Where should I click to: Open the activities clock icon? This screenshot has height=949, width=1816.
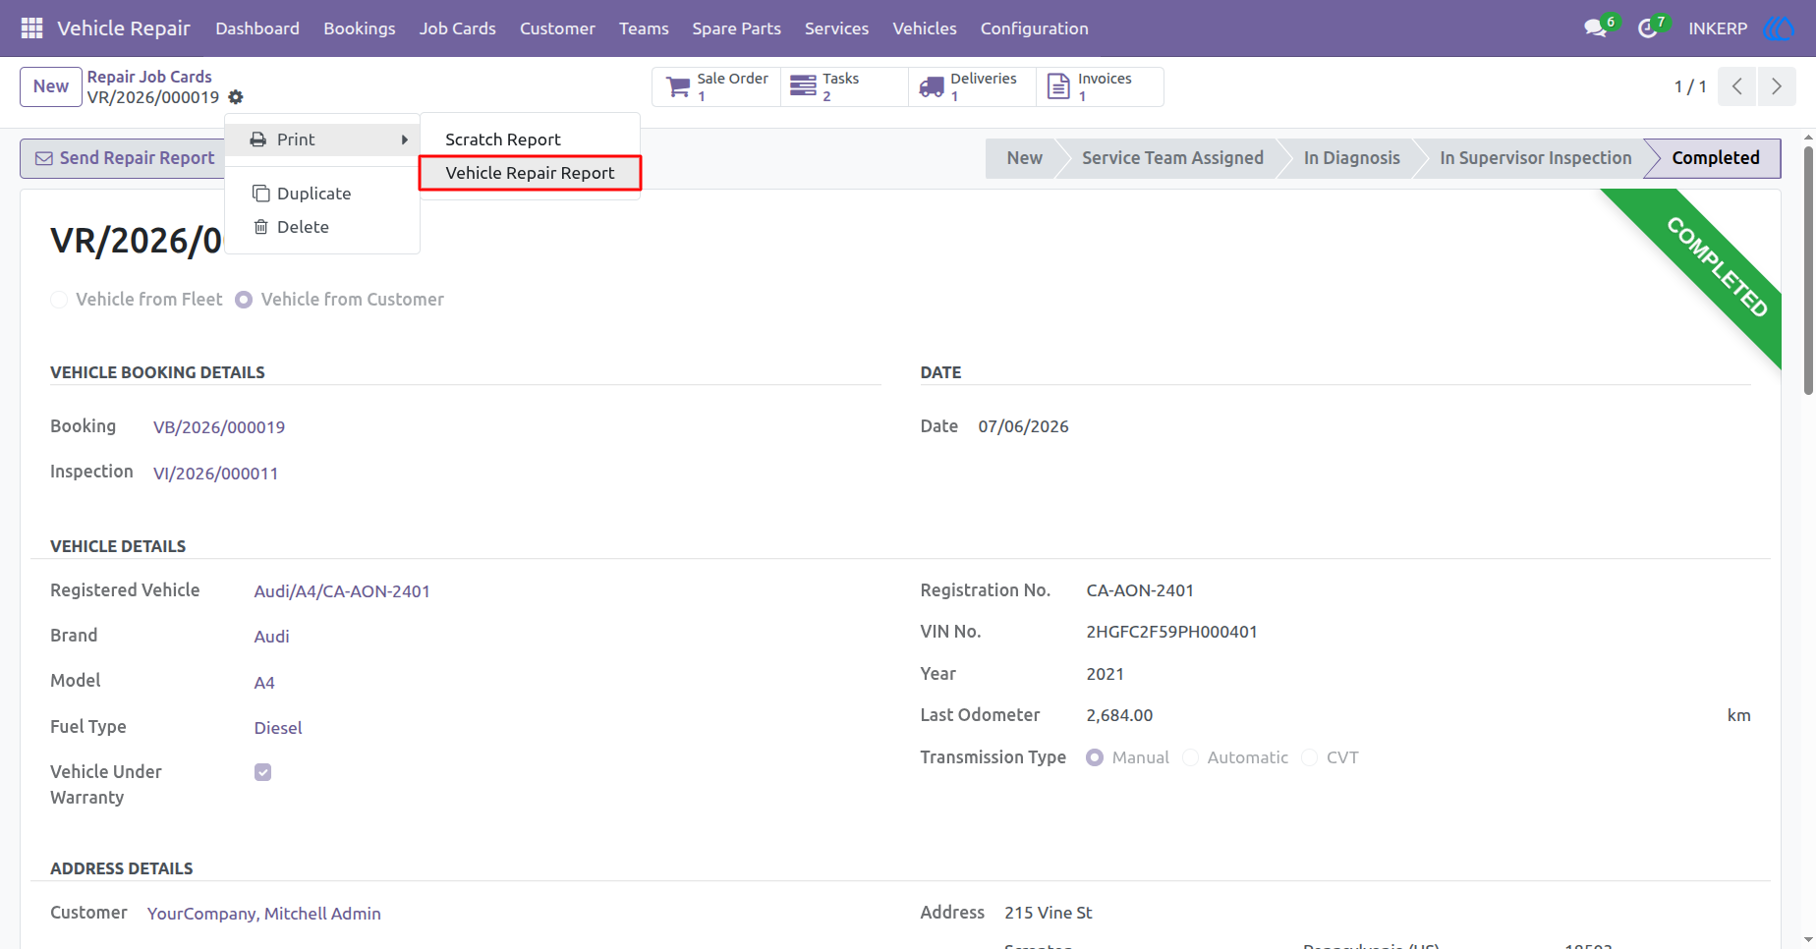pyautogui.click(x=1648, y=28)
